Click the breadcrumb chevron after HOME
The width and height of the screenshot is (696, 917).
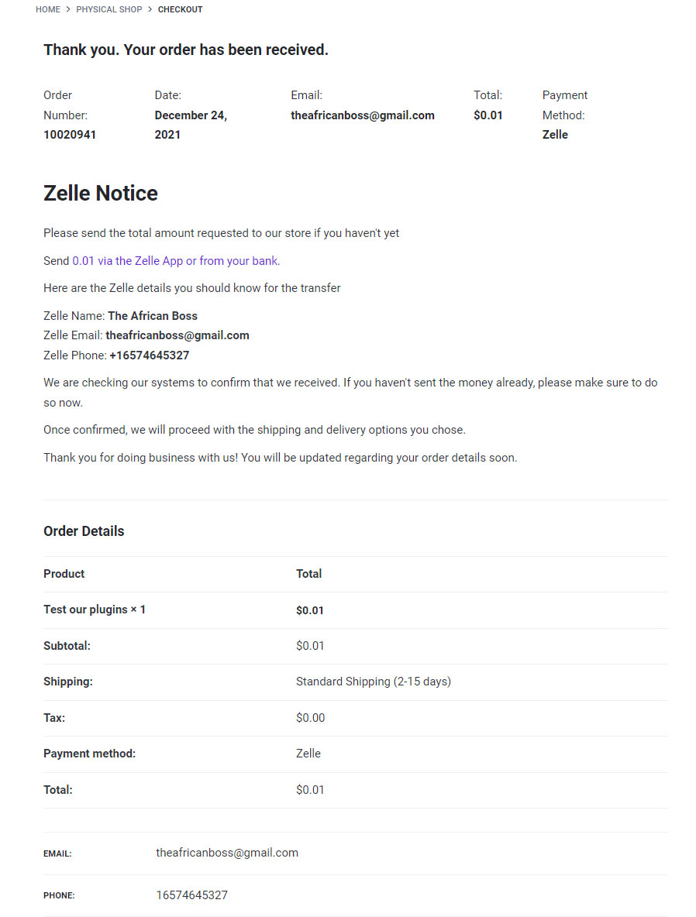pyautogui.click(x=68, y=9)
